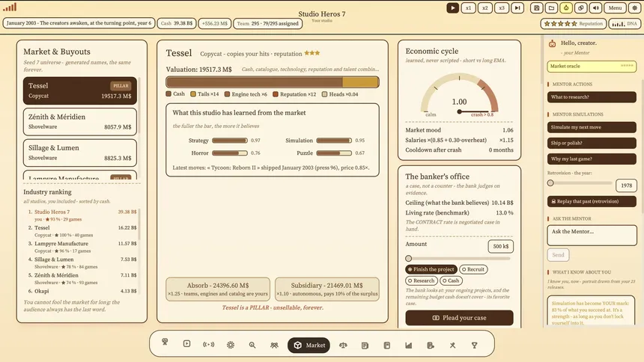
Task: Click the retrovision year 1978 field
Action: tap(626, 185)
